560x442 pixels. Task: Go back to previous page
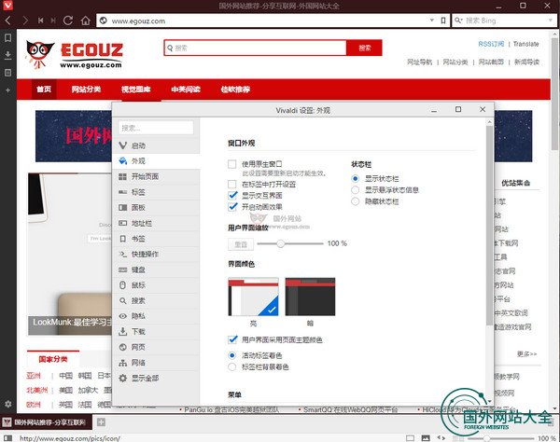point(7,21)
